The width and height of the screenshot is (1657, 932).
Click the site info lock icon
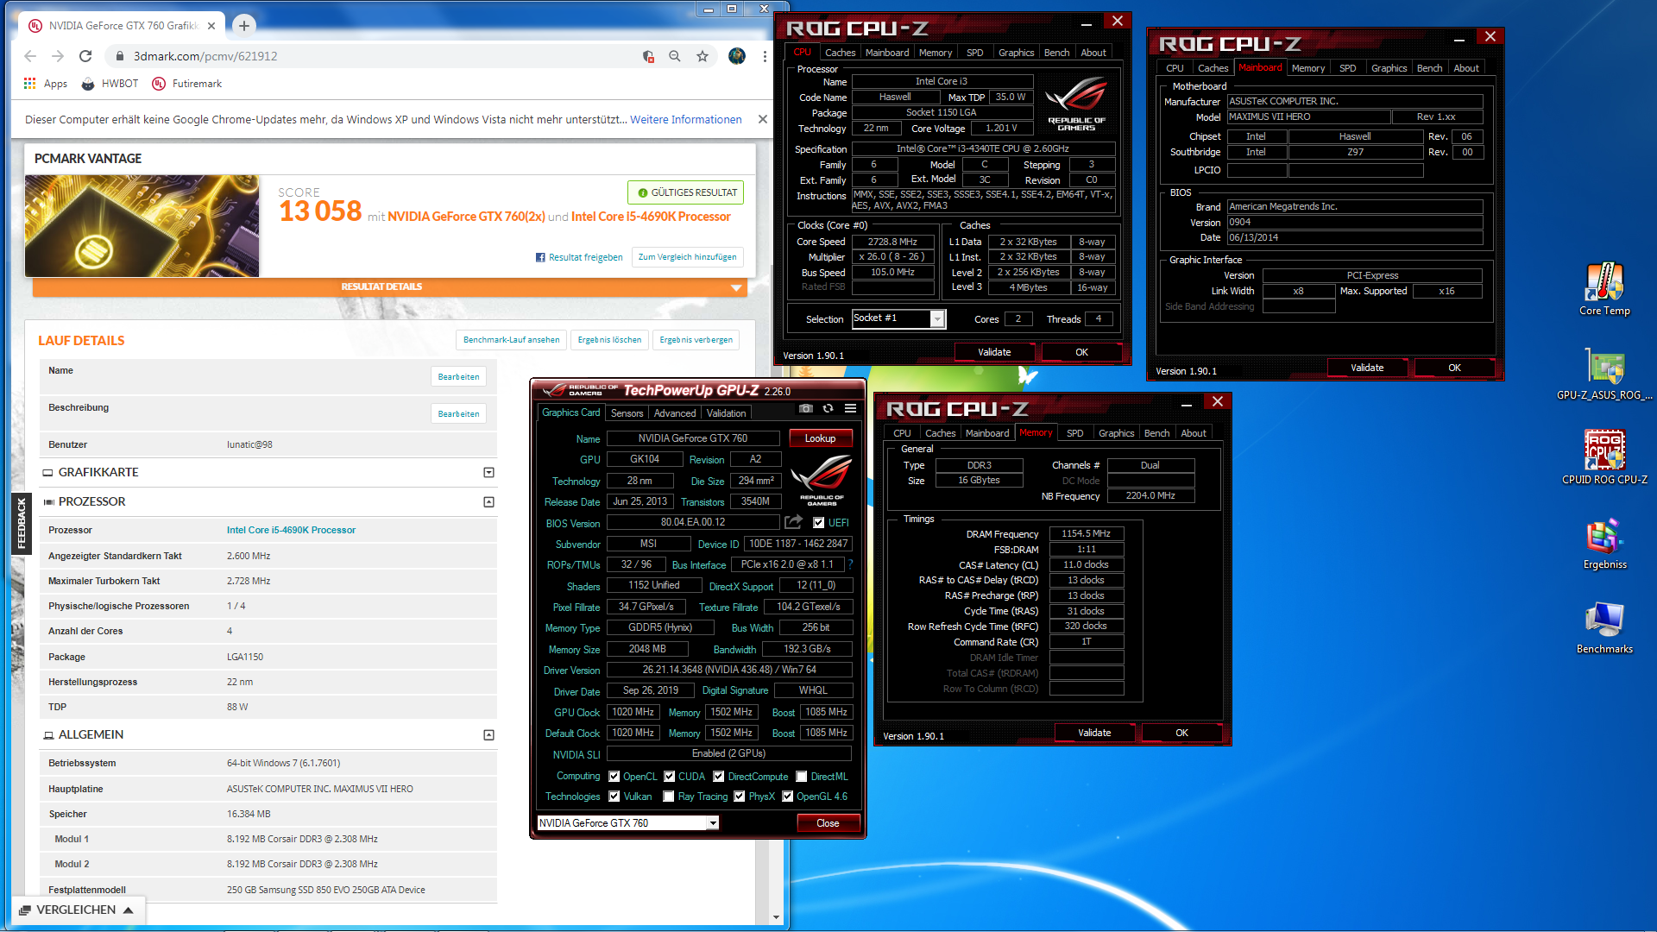120,56
